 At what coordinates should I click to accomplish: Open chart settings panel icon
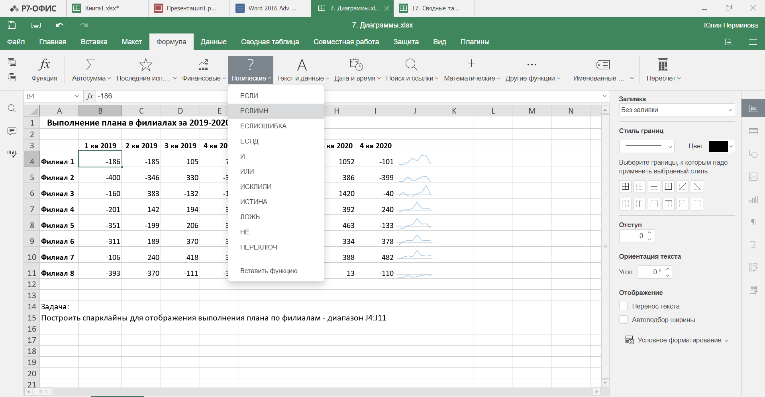pyautogui.click(x=753, y=199)
